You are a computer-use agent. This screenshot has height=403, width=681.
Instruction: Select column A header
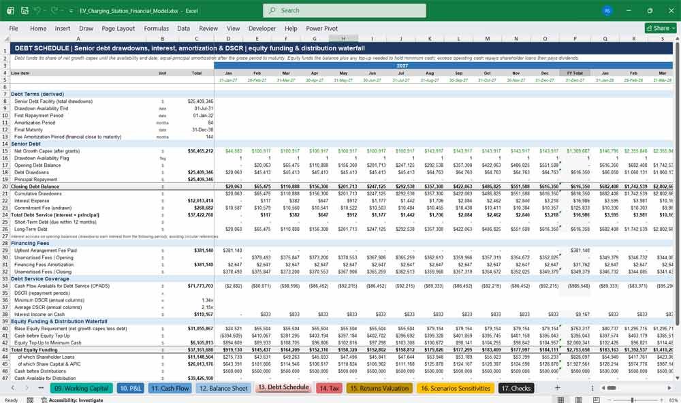pos(78,39)
